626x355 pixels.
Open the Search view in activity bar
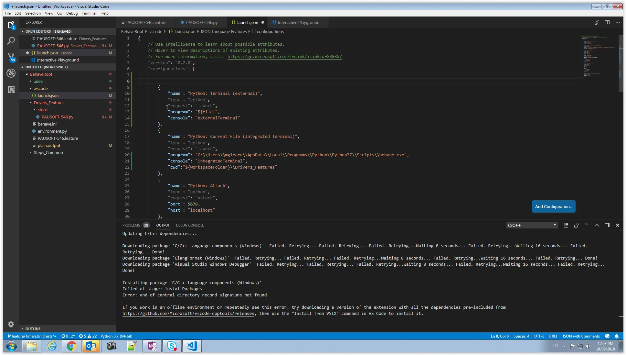click(x=11, y=41)
